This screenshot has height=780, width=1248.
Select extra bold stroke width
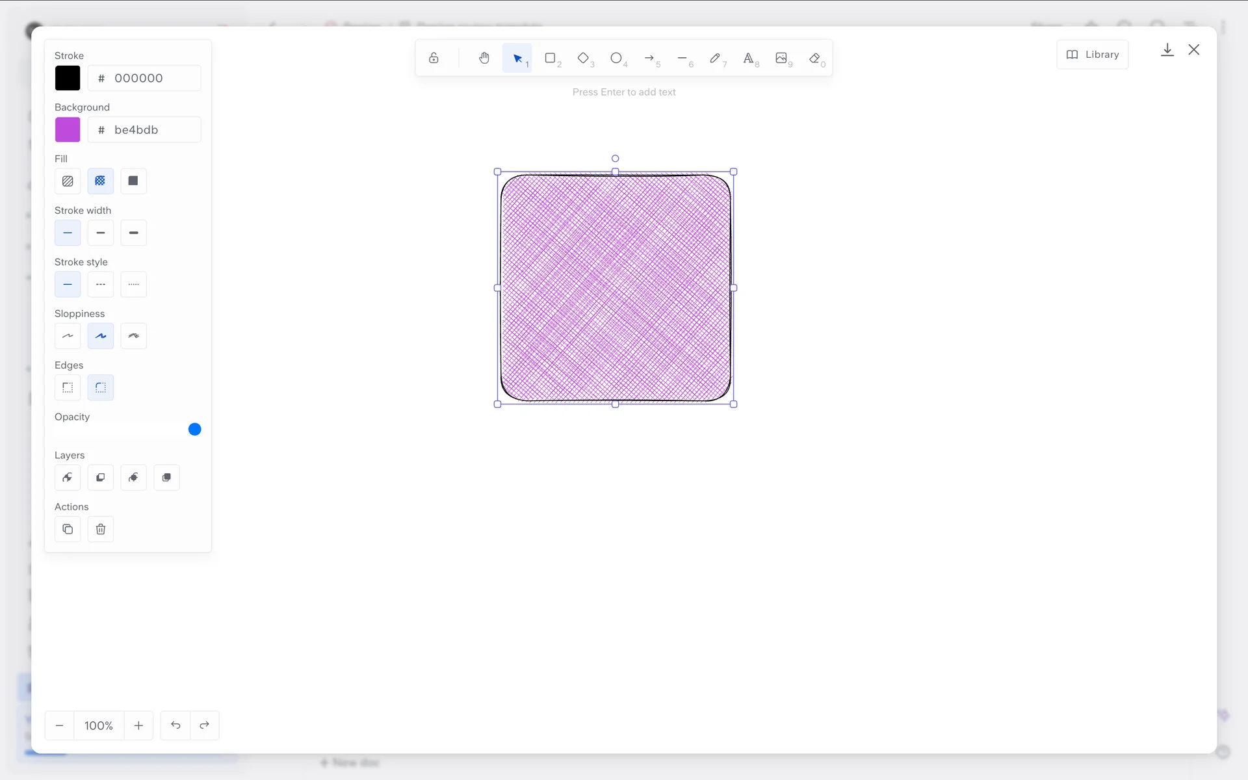[133, 233]
